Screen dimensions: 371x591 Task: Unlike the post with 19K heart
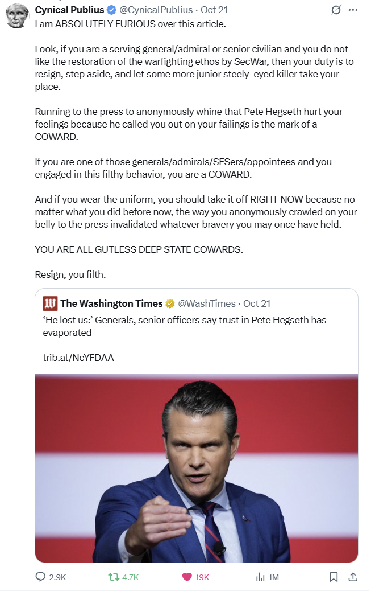click(x=187, y=577)
